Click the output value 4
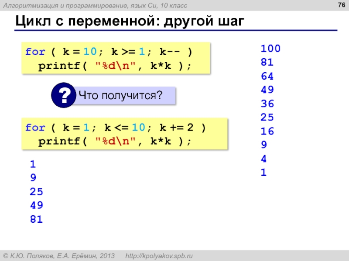Screen dimensions: 349x261 [264, 159]
